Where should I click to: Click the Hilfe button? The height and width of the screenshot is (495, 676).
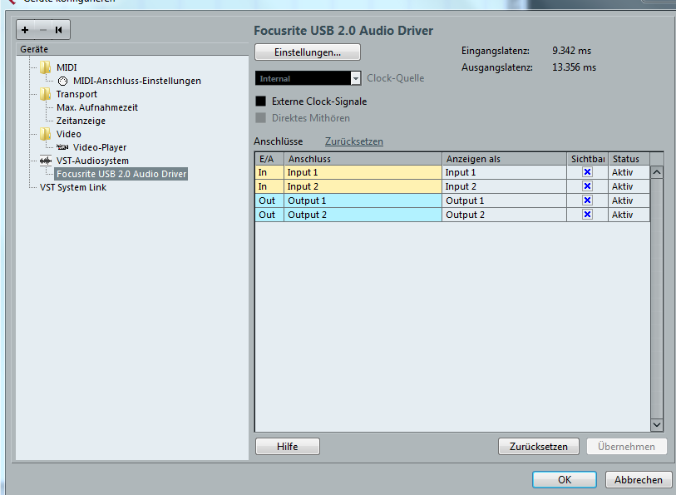(x=288, y=446)
